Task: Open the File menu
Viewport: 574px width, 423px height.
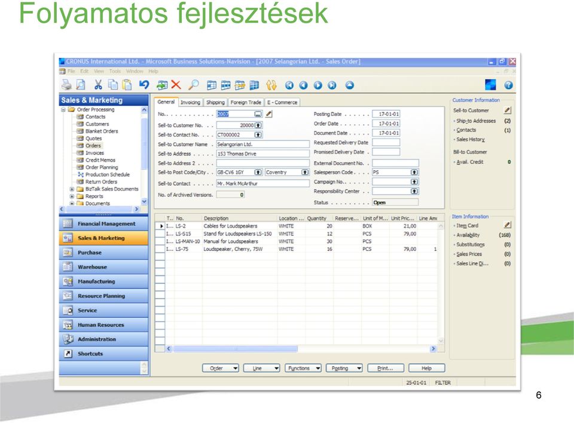Action: [x=71, y=71]
